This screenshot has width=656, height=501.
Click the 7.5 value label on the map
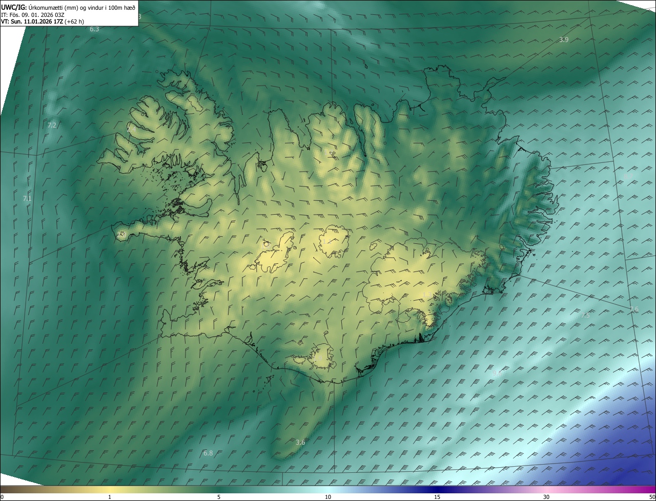pyautogui.click(x=585, y=316)
